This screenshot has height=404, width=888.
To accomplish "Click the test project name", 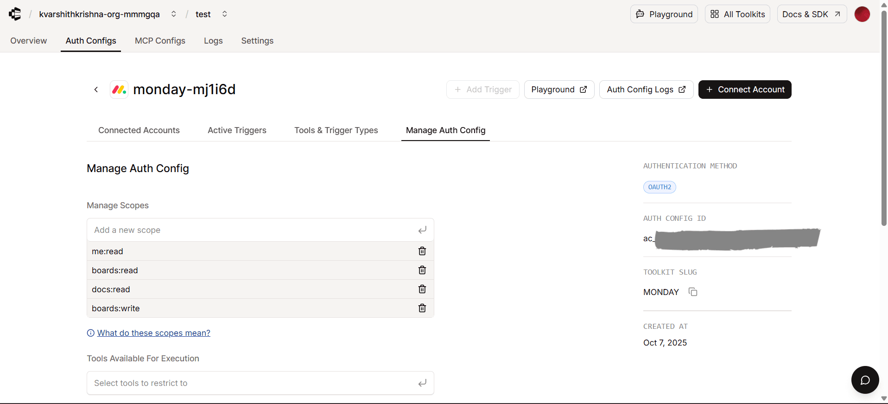I will tap(203, 14).
